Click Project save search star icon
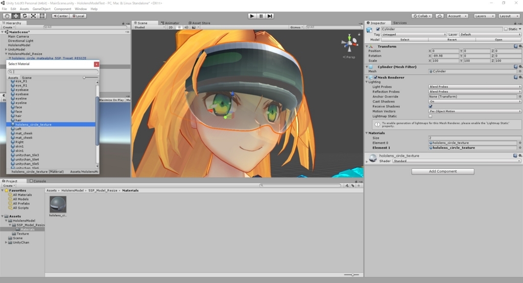523x283 pixels. 359,186
